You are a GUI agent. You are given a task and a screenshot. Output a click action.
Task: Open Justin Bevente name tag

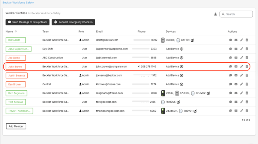click(x=16, y=75)
